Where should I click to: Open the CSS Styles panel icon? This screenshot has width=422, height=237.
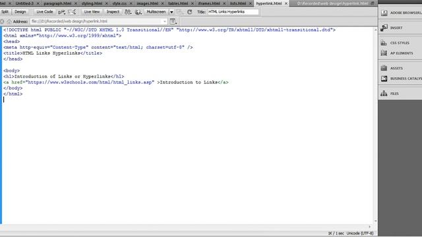(x=384, y=43)
